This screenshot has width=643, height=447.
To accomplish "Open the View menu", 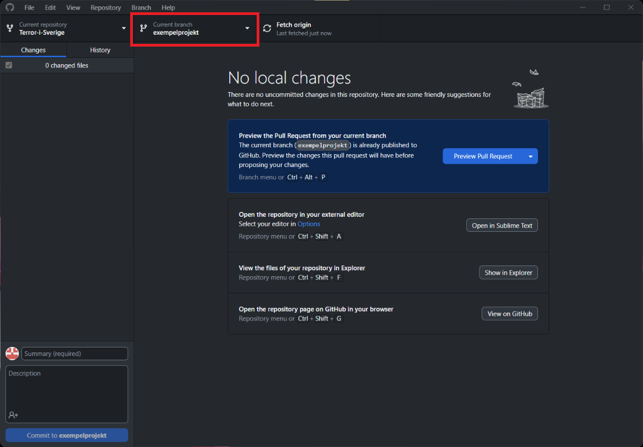I will point(73,7).
